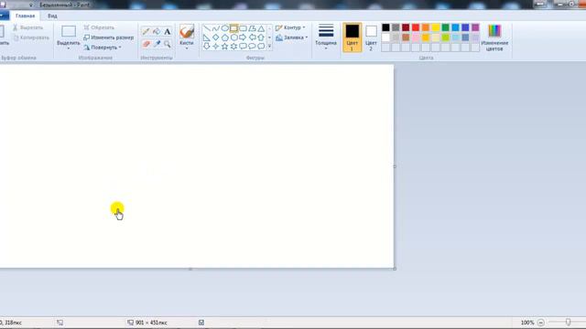Viewport: 586px width, 329px height.
Task: Choose the Cloud callout shape
Action: click(x=261, y=47)
